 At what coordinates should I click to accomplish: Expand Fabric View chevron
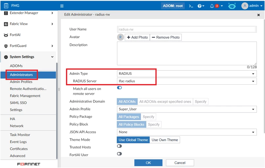coord(52,24)
